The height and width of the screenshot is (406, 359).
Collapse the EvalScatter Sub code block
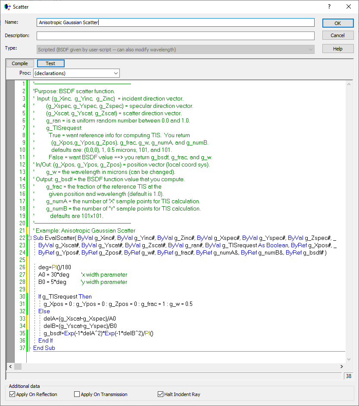click(29, 238)
